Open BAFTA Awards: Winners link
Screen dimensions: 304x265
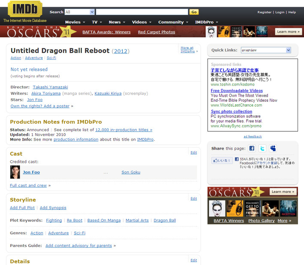[x=106, y=32]
